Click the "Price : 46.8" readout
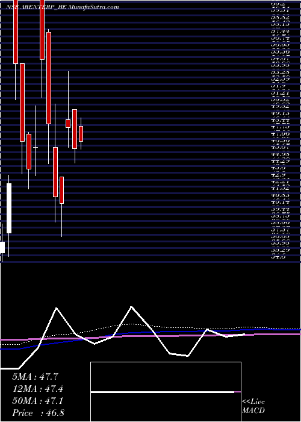 click(x=38, y=413)
